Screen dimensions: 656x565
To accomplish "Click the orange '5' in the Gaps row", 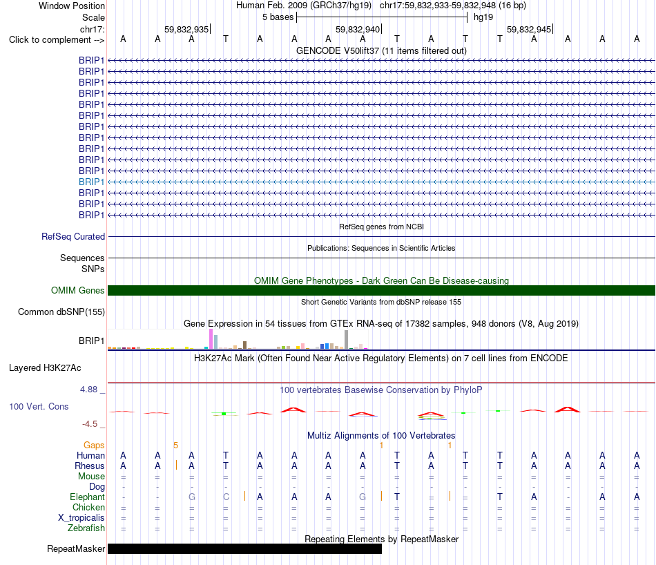I will 175,446.
